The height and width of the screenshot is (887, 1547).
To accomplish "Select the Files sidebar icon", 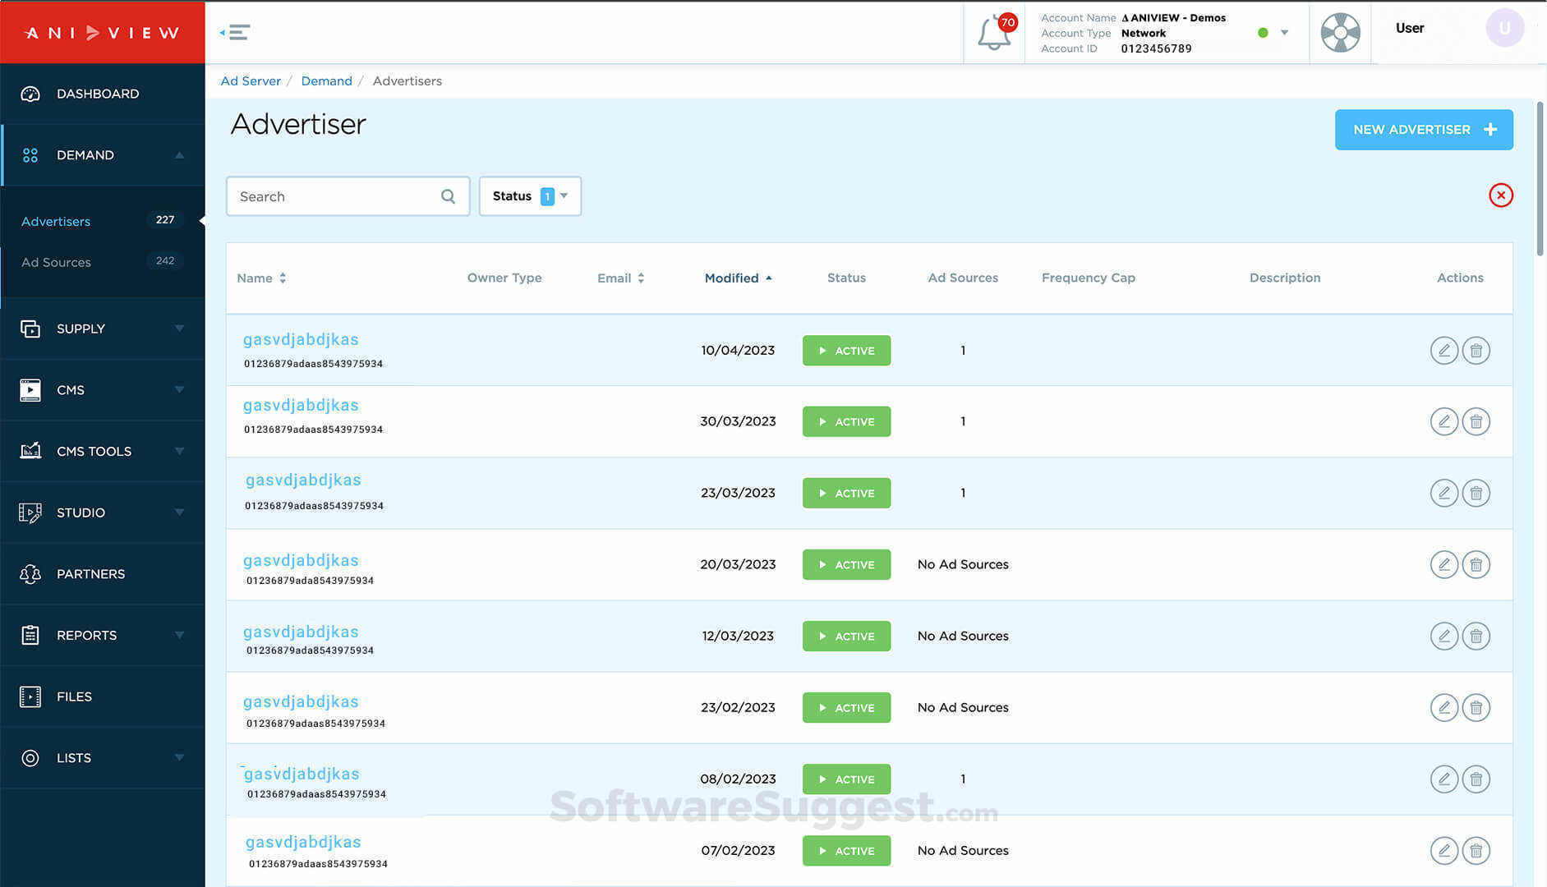I will [30, 696].
